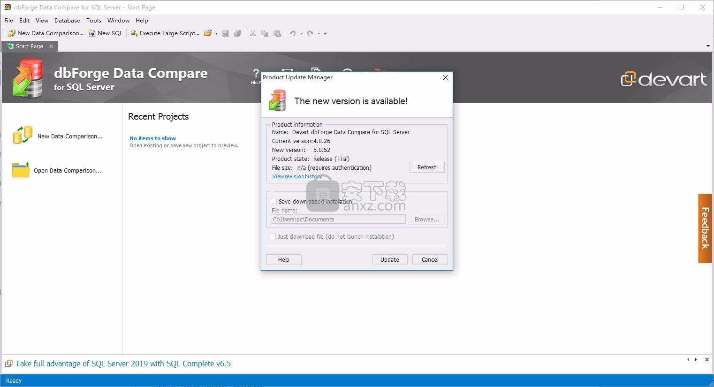714x387 pixels.
Task: Click the Redo toolbar icon
Action: click(310, 33)
